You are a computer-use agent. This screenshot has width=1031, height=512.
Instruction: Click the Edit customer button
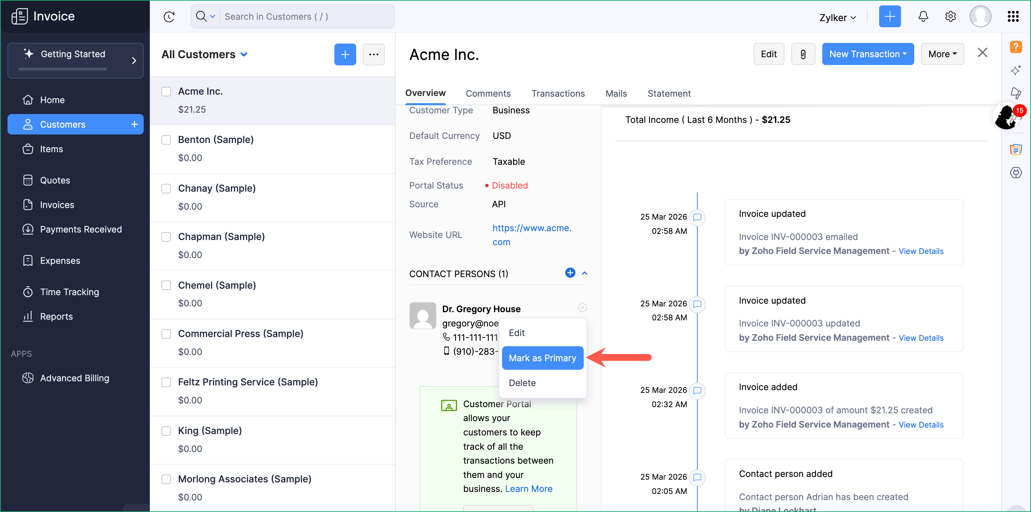coord(768,54)
